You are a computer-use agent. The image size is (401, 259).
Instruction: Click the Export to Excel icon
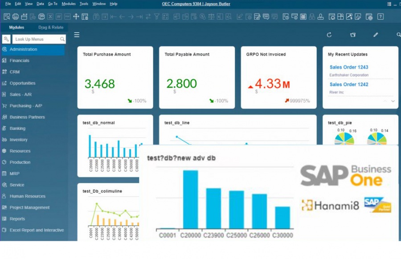50,16
